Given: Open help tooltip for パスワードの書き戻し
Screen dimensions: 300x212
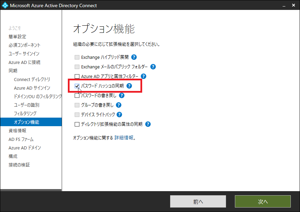Looking at the screenshot, I should [x=122, y=95].
